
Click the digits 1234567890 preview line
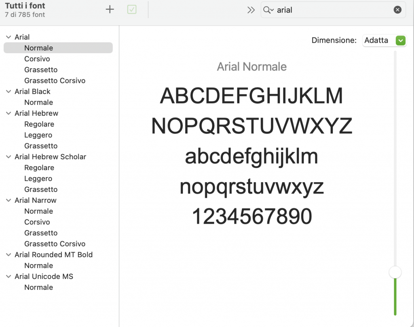252,217
